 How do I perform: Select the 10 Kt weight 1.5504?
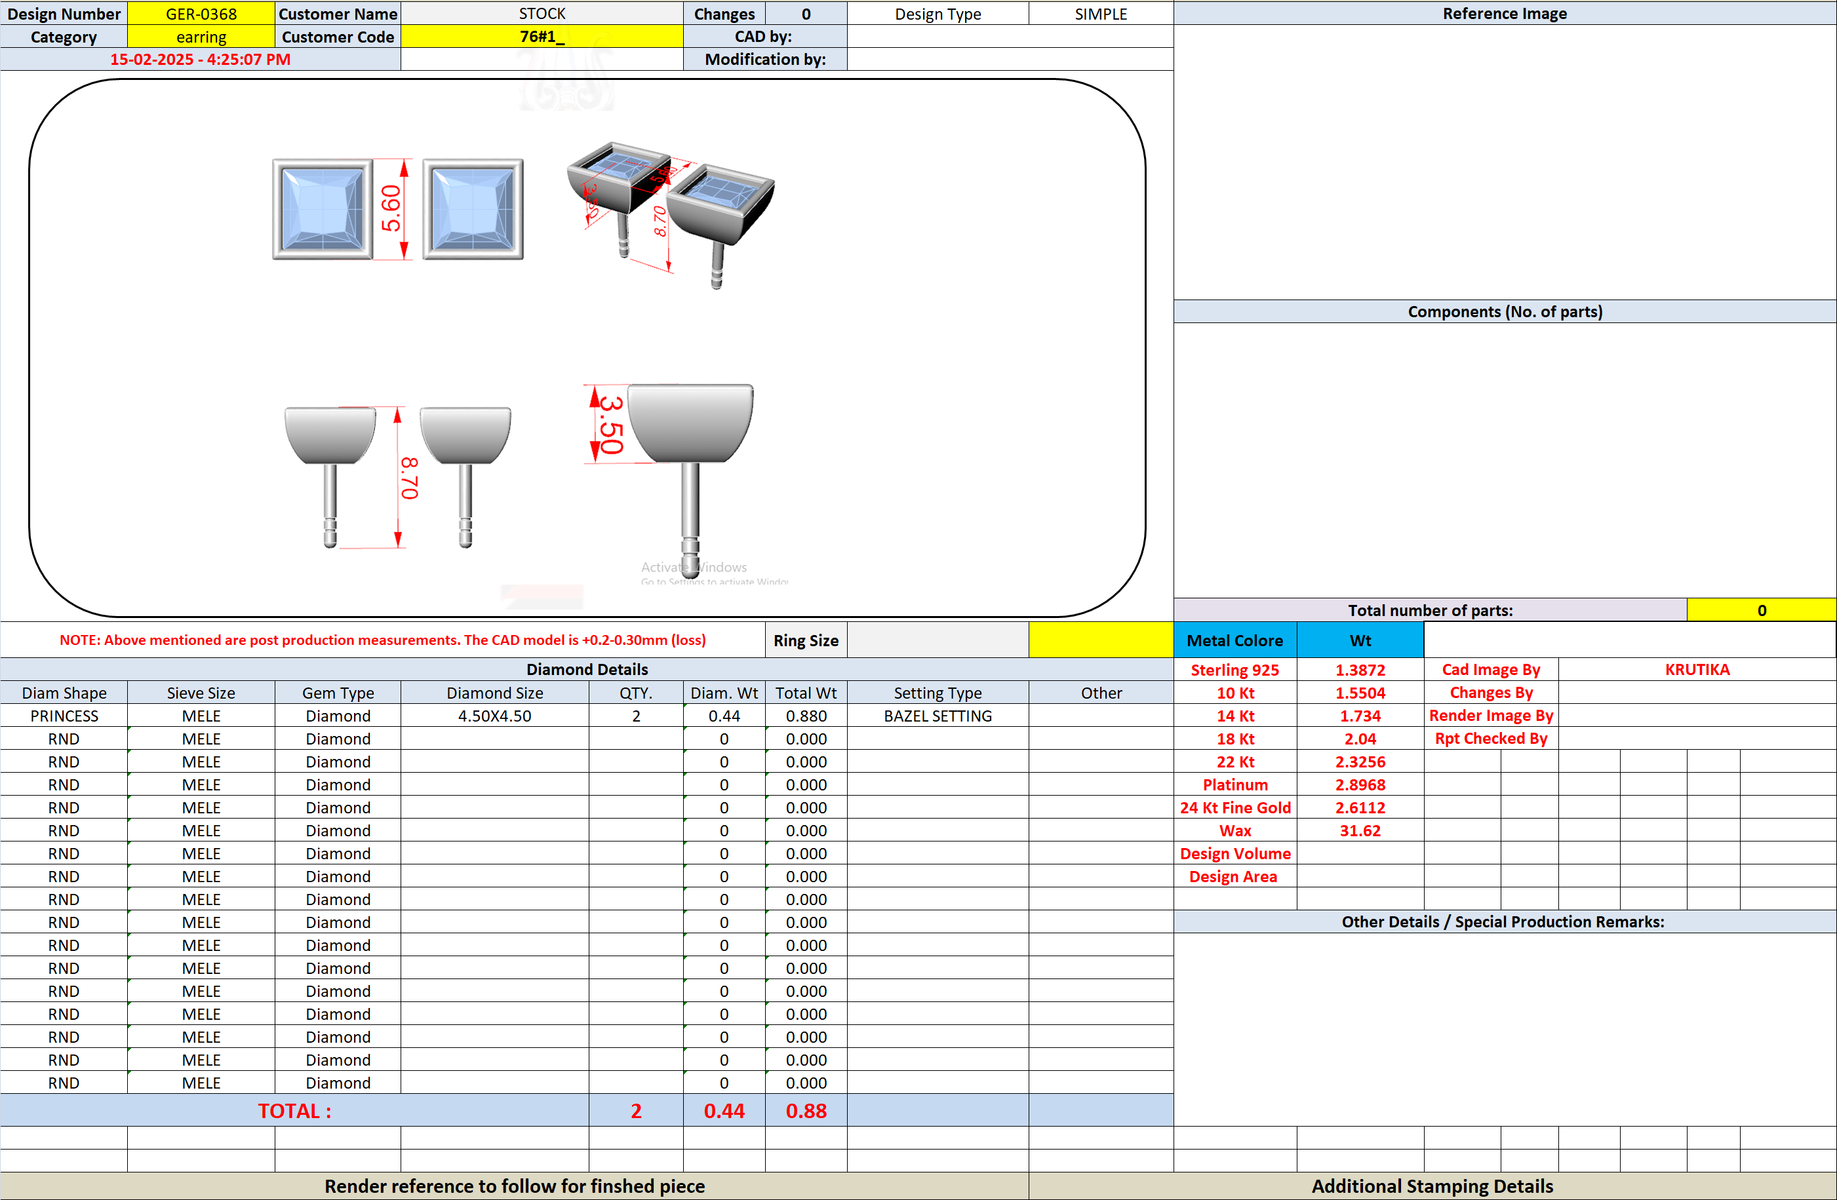click(1360, 692)
